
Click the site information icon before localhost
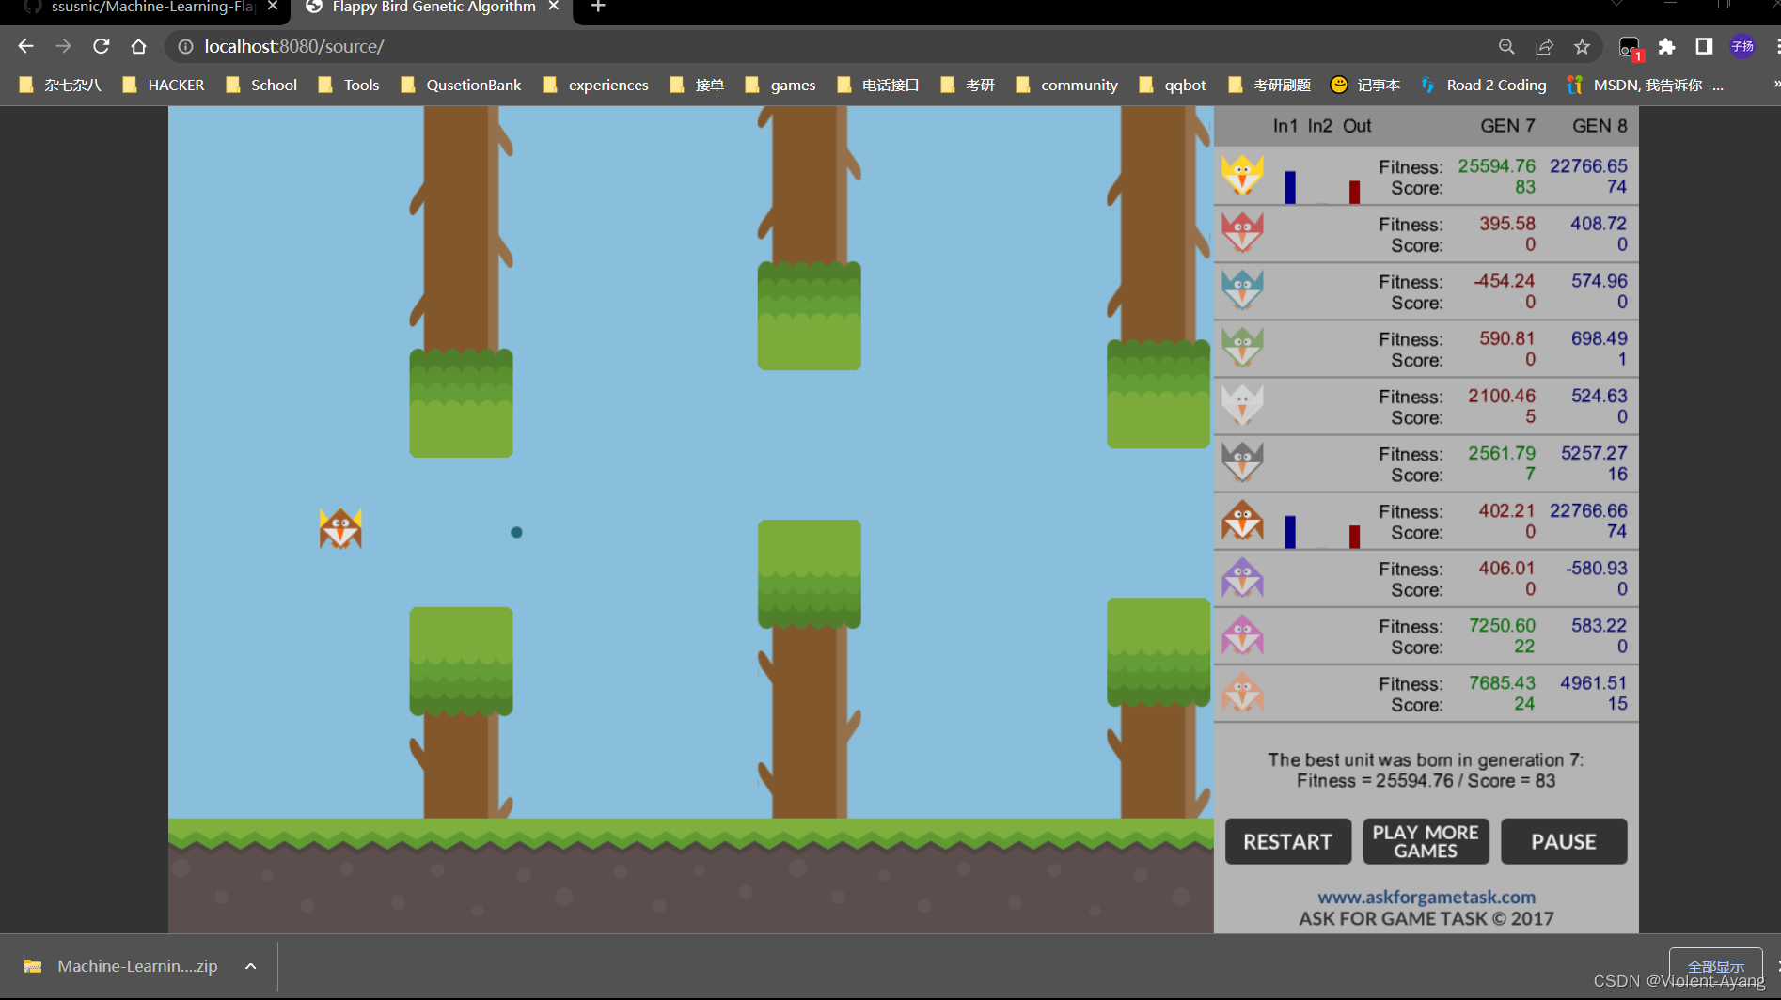(185, 46)
